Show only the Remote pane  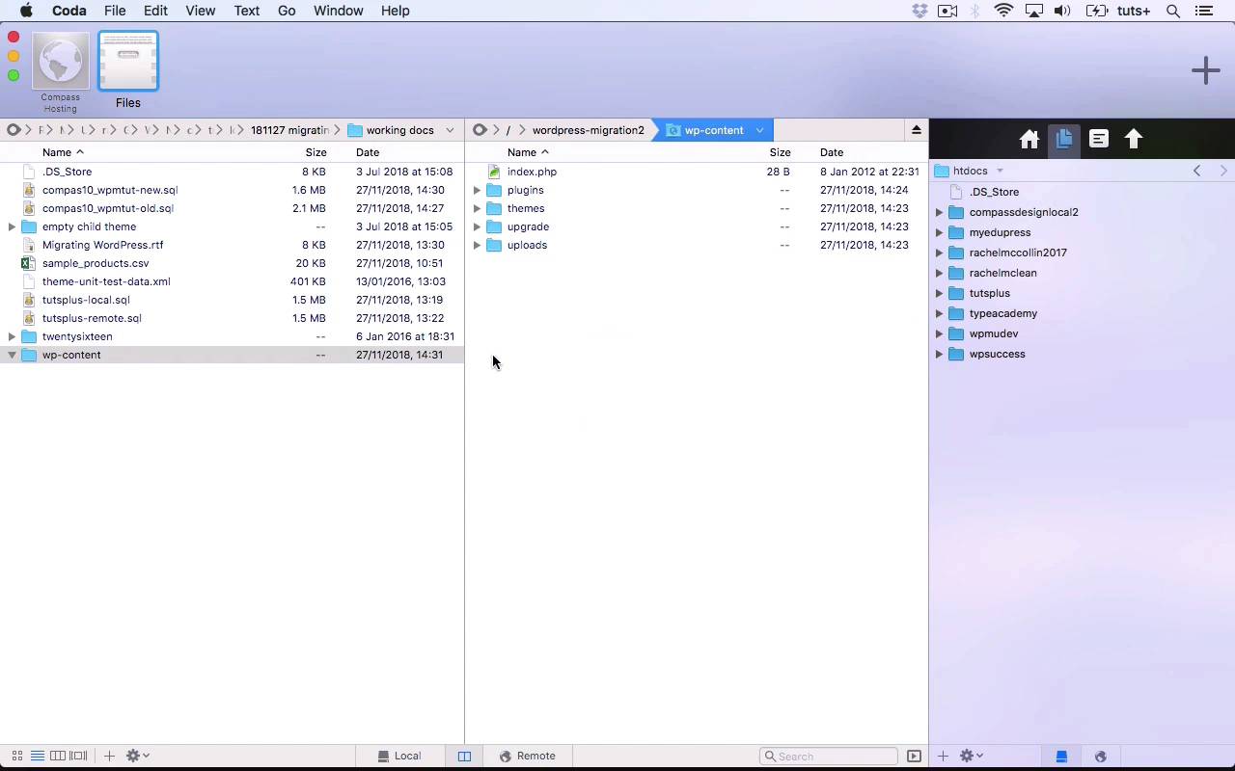coord(527,756)
